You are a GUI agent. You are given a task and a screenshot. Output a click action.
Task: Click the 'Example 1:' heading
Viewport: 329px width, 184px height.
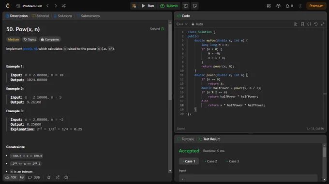tap(15, 66)
